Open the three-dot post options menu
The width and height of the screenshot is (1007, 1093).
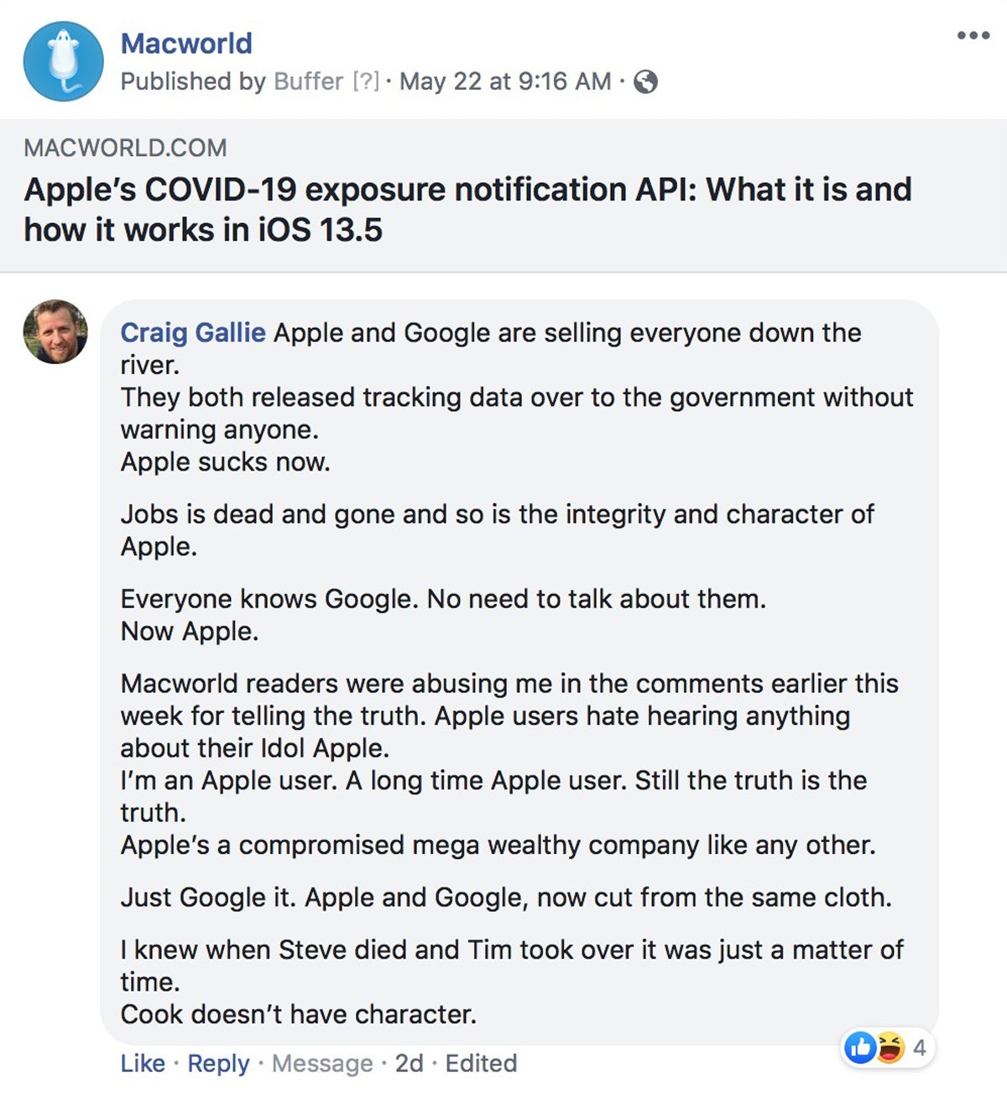tap(973, 35)
